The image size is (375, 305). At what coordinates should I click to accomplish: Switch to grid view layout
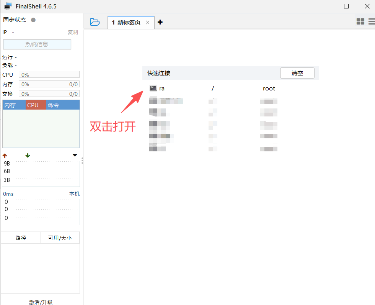click(360, 22)
